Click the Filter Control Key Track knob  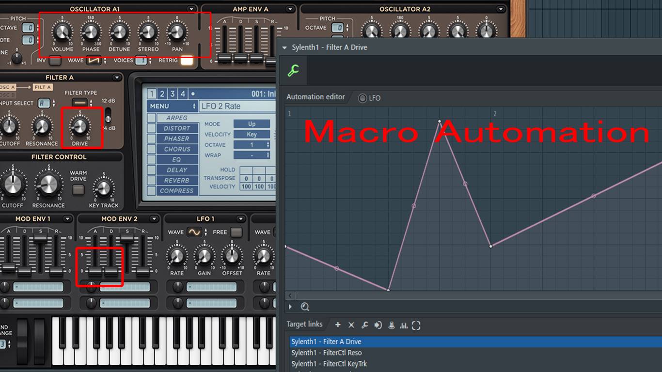(103, 187)
